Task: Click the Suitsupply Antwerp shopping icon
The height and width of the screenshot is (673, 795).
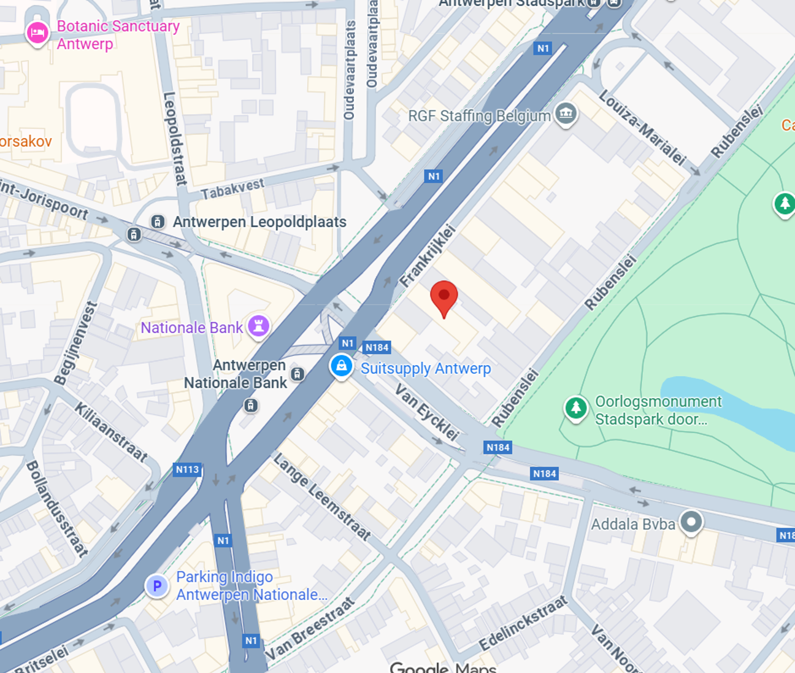Action: (x=341, y=366)
